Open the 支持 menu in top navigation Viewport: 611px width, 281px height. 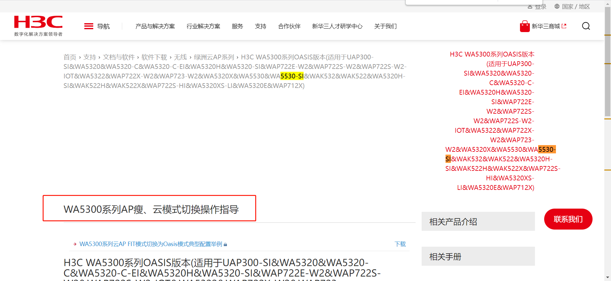(x=261, y=26)
